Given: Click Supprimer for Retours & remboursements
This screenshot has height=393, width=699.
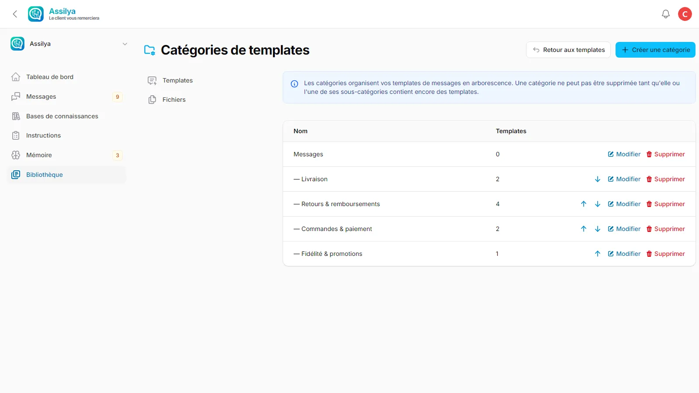Looking at the screenshot, I should pos(665,204).
